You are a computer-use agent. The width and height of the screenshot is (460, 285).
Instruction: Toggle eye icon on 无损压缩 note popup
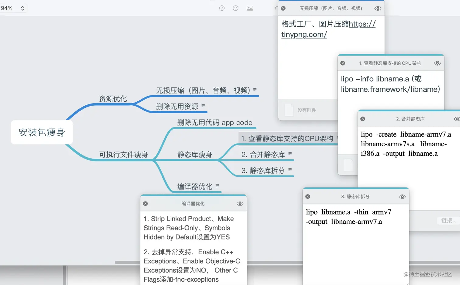pos(378,8)
